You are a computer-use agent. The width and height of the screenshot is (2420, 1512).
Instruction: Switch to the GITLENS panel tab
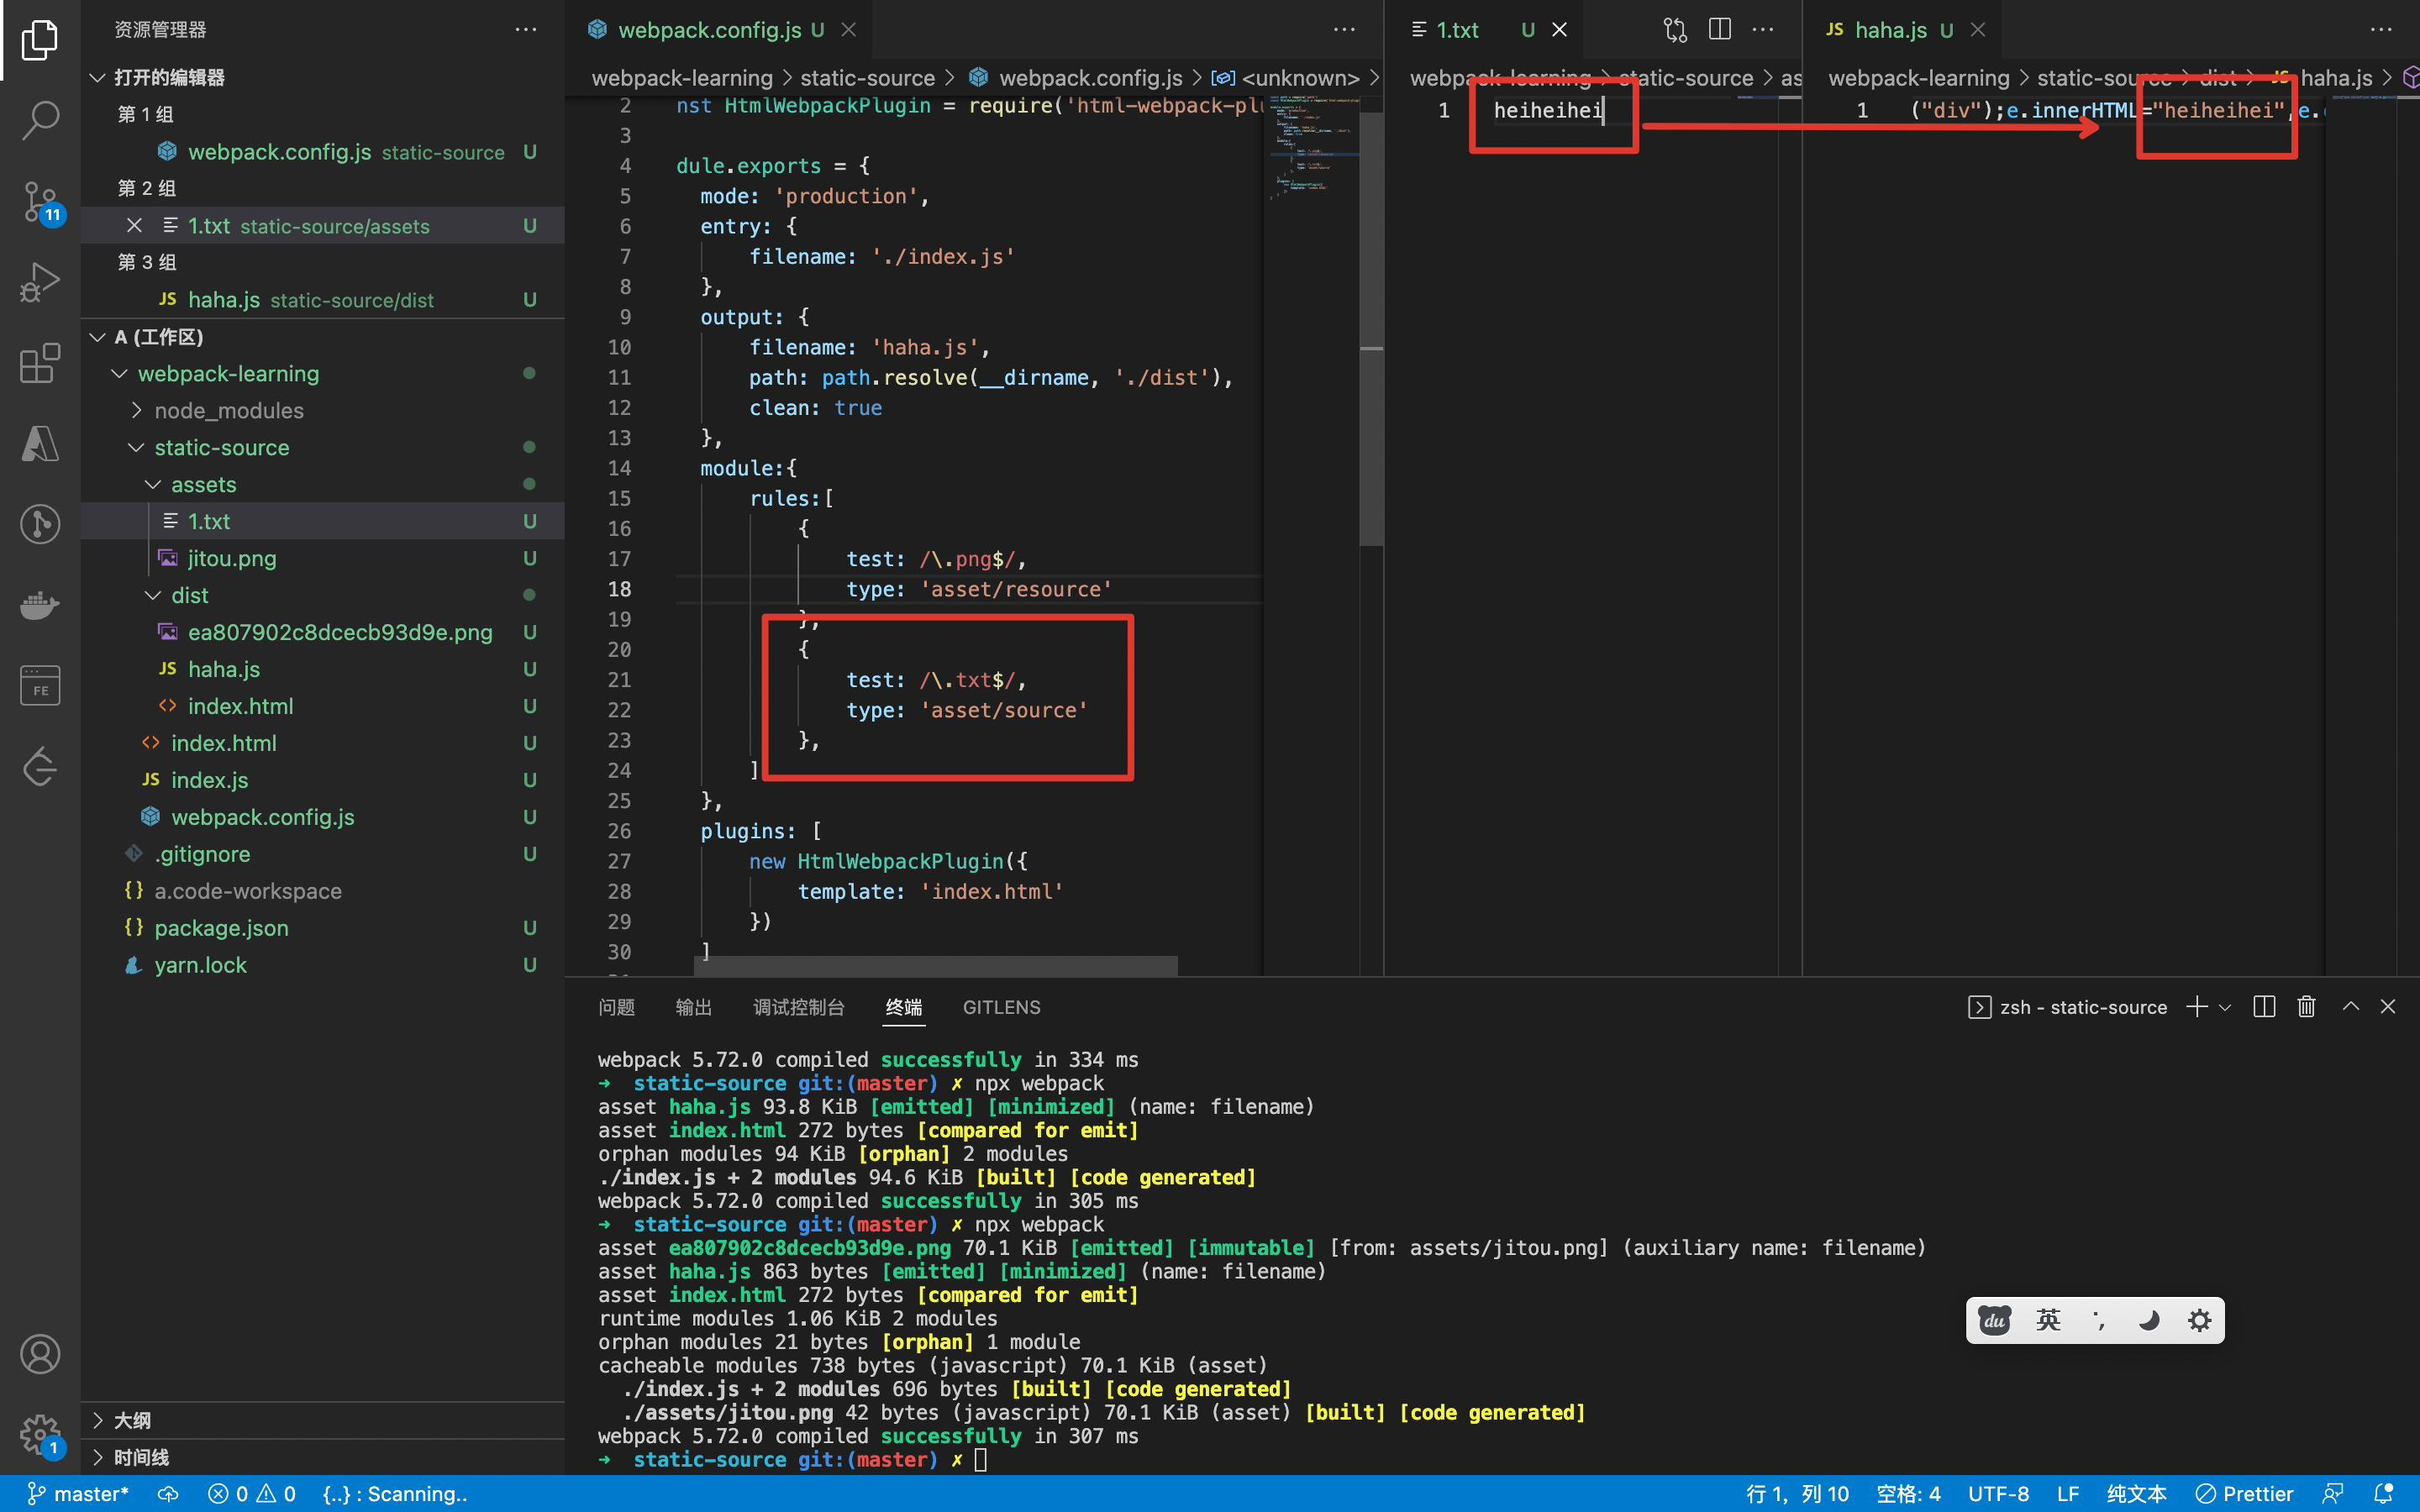coord(1001,1007)
